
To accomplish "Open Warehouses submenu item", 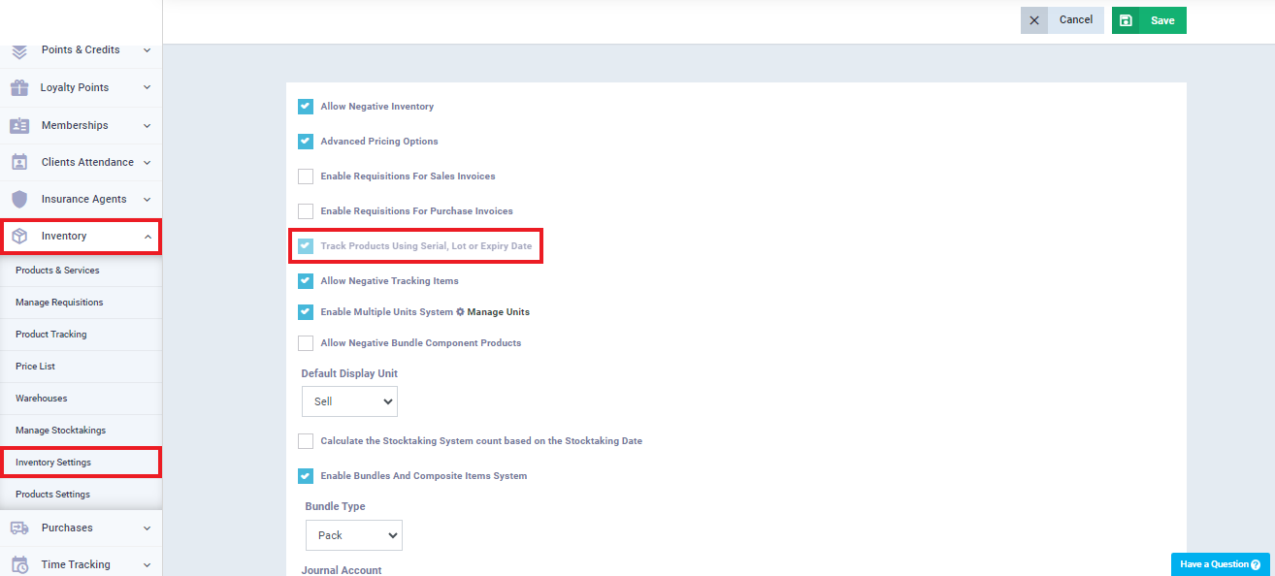I will 81,399.
